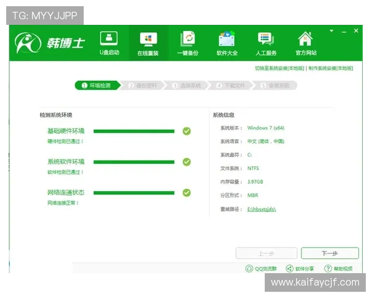Select step 2 备份资料
The height and width of the screenshot is (298, 372).
click(x=143, y=86)
